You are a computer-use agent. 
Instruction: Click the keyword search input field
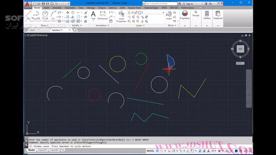[x=161, y=4]
